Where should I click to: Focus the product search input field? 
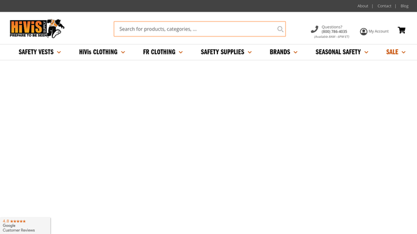[195, 29]
